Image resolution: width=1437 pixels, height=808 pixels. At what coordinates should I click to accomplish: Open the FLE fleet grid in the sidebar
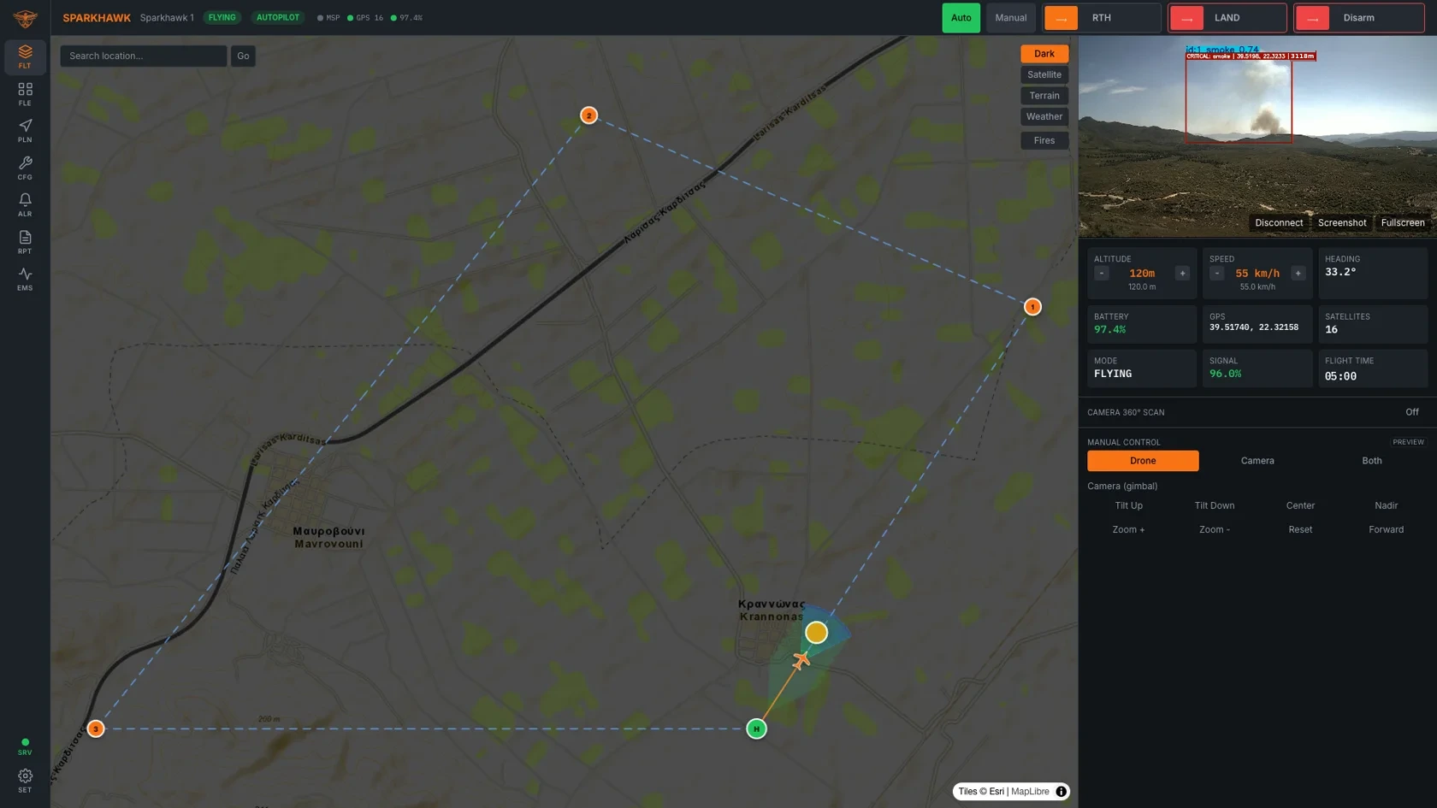pyautogui.click(x=25, y=94)
